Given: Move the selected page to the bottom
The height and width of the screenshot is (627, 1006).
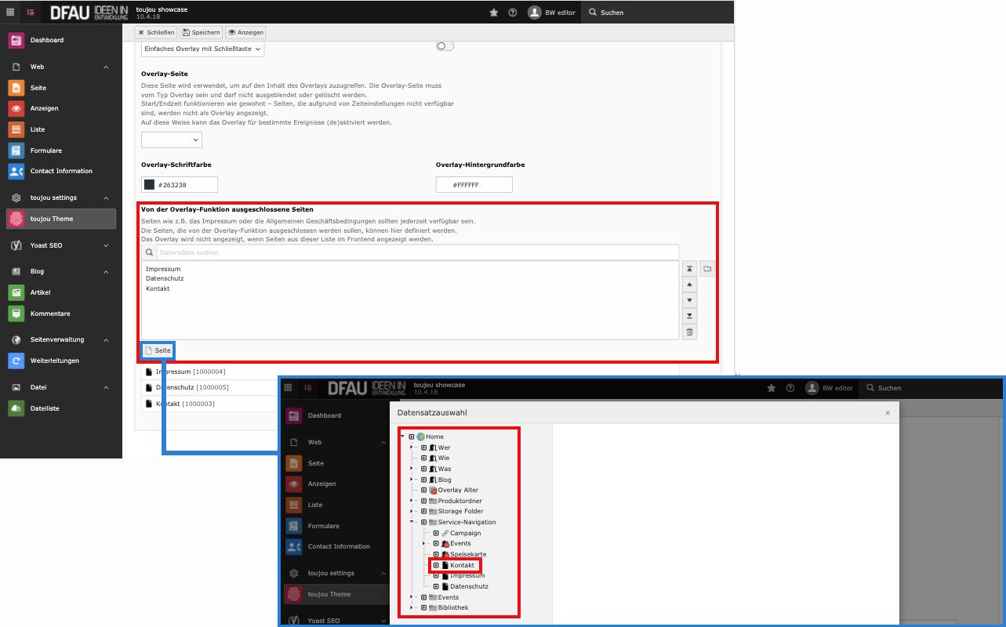Looking at the screenshot, I should 689,316.
